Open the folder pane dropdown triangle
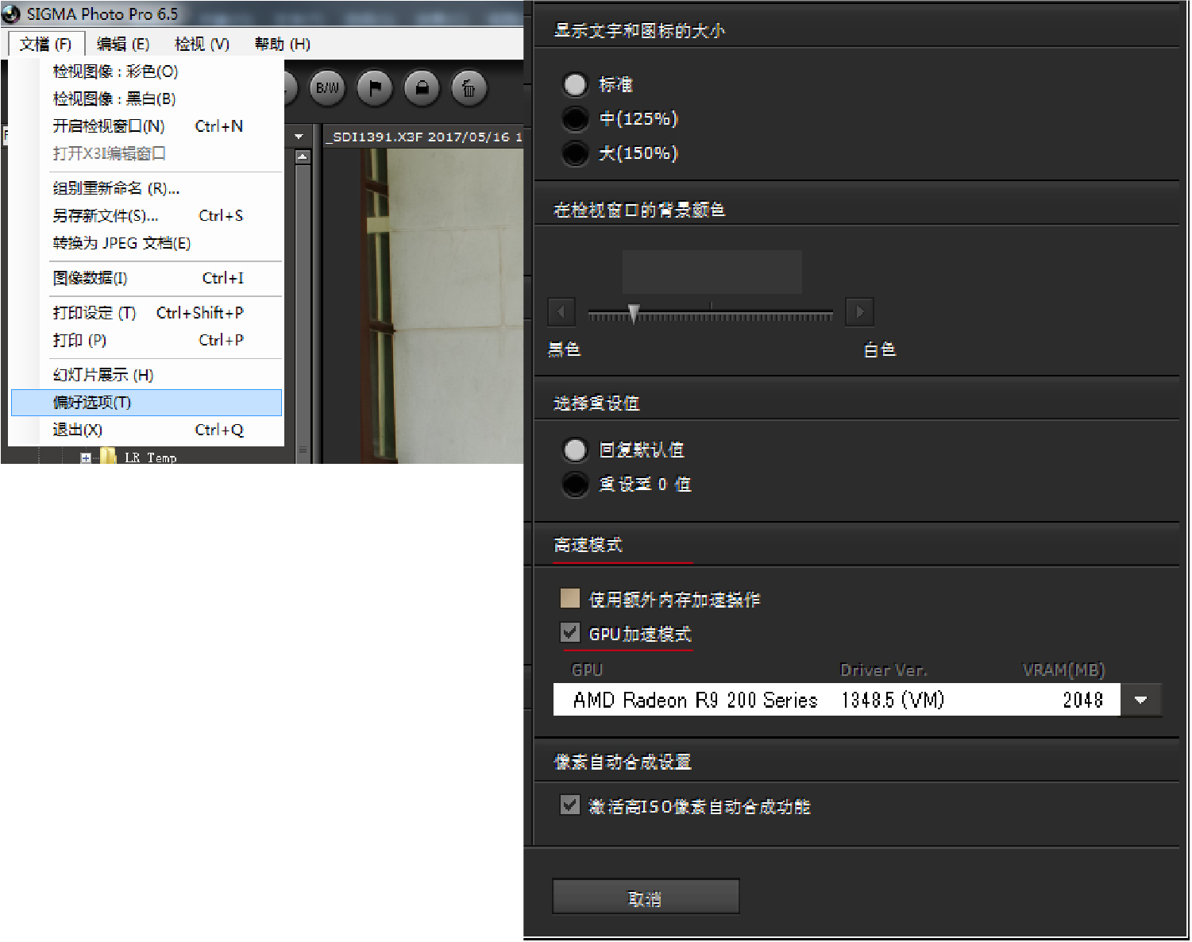The width and height of the screenshot is (1192, 942). (x=299, y=136)
